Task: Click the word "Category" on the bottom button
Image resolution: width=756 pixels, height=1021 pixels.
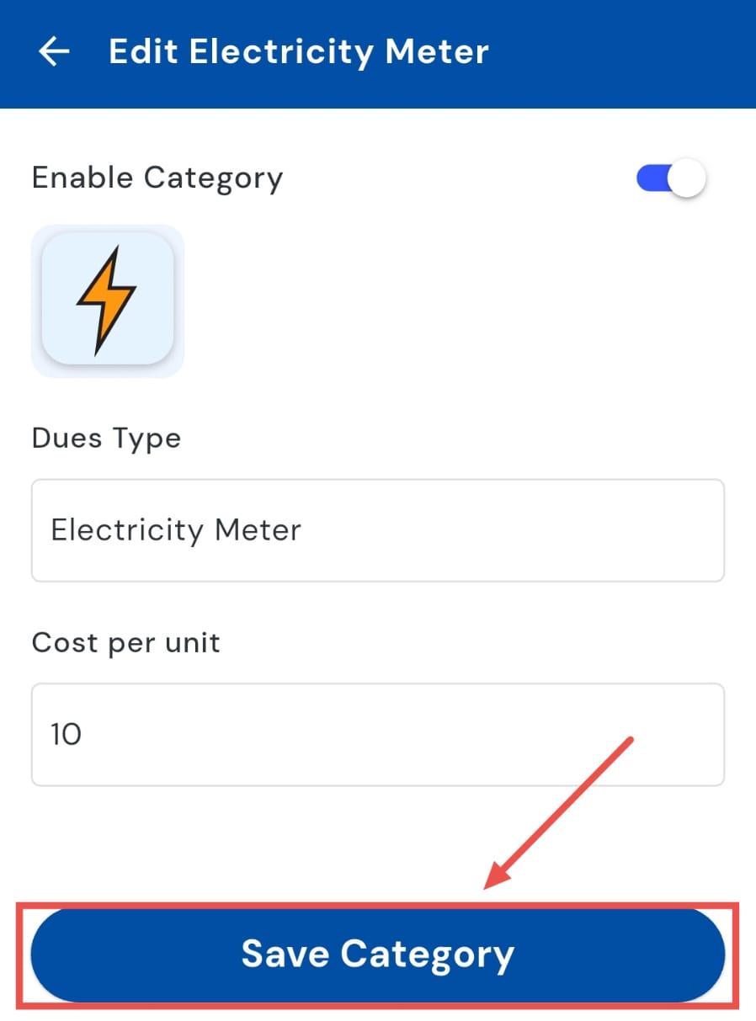Action: (427, 955)
